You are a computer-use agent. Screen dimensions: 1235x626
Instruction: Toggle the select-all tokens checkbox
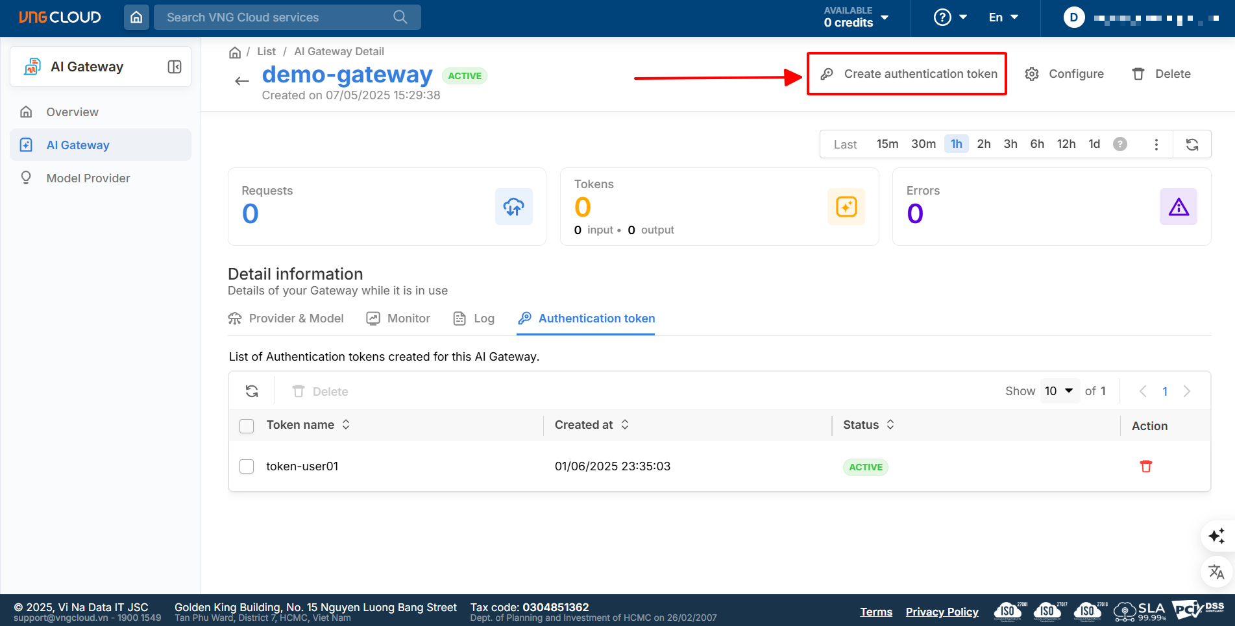[x=247, y=426]
